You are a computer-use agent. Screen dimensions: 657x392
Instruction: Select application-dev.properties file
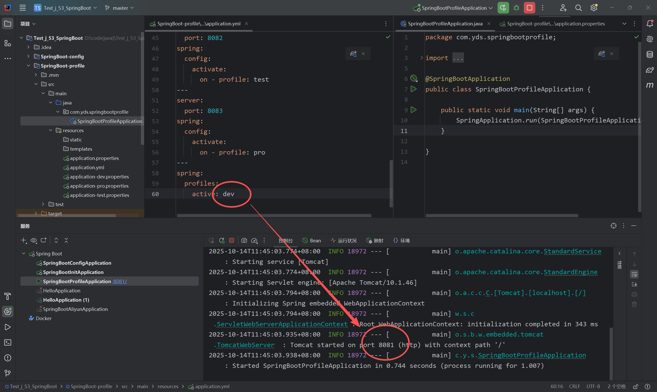(99, 177)
